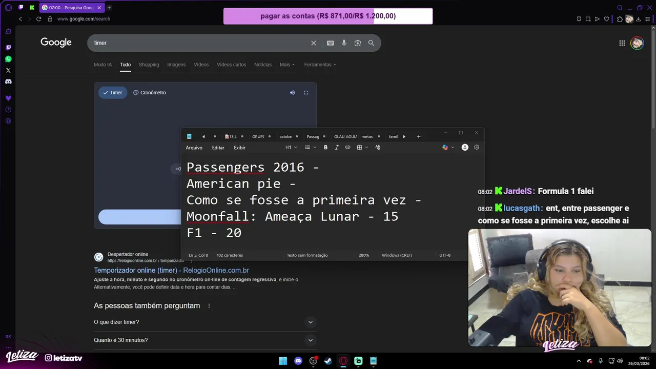Take a snapshot with the toolbar capture icon
The image size is (656, 369).
click(x=588, y=19)
